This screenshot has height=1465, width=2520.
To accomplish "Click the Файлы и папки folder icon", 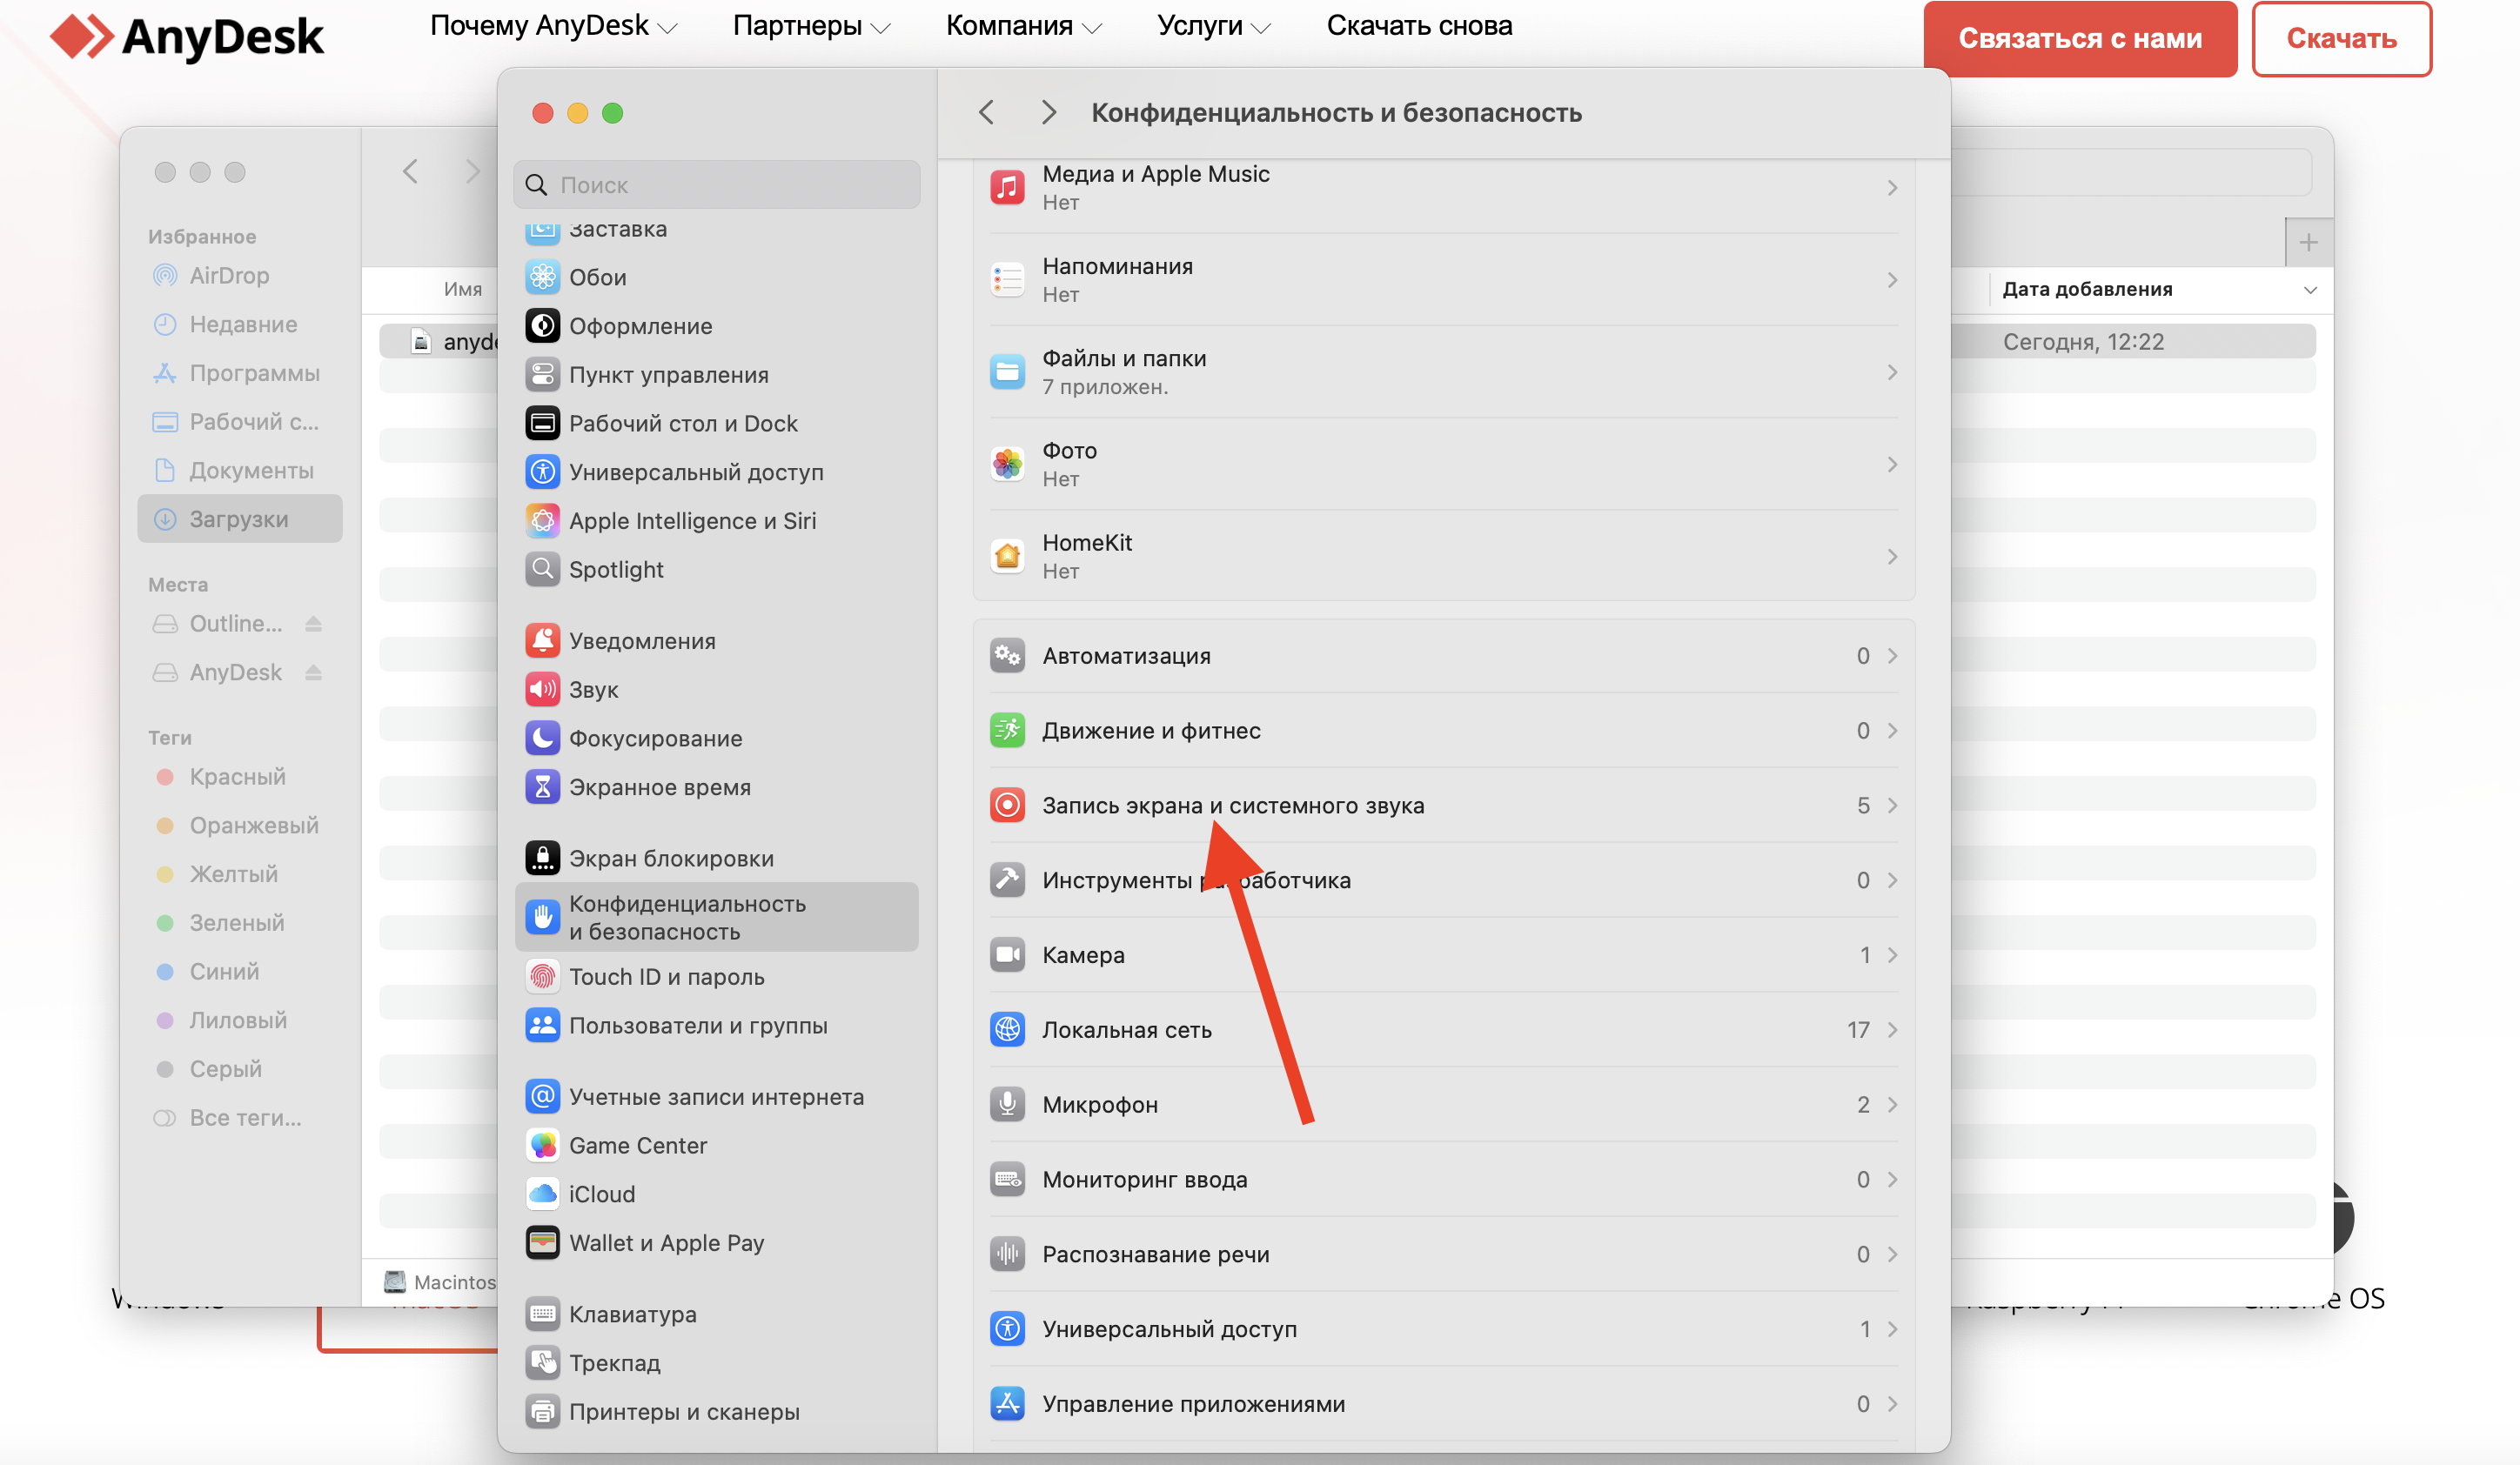I will click(1007, 372).
